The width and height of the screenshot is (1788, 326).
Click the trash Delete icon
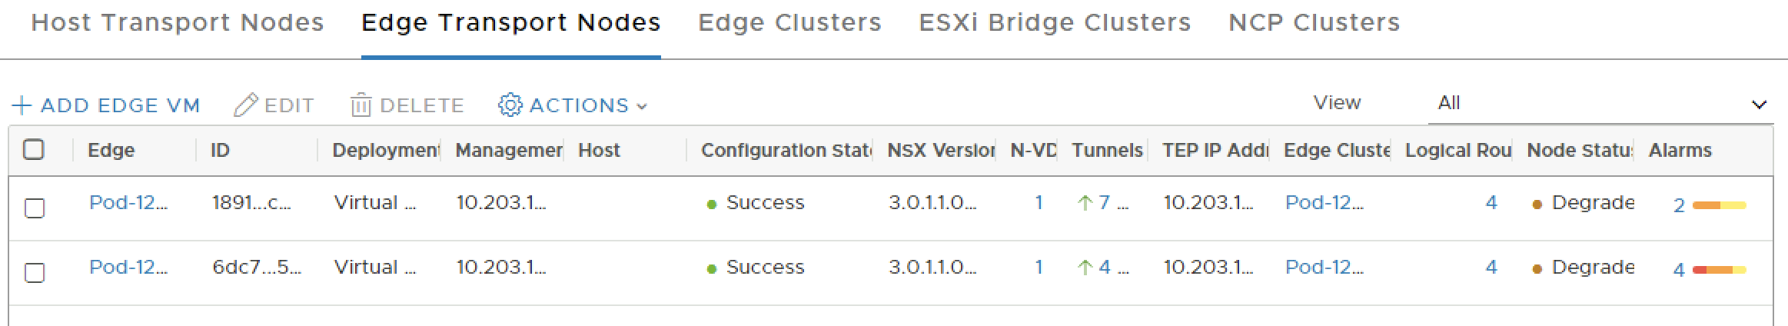coord(361,105)
